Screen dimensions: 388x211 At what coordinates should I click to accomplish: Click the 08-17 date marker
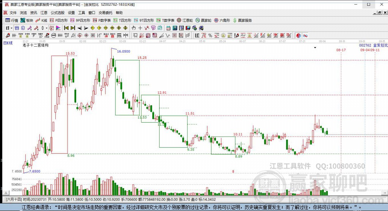coord(341,50)
